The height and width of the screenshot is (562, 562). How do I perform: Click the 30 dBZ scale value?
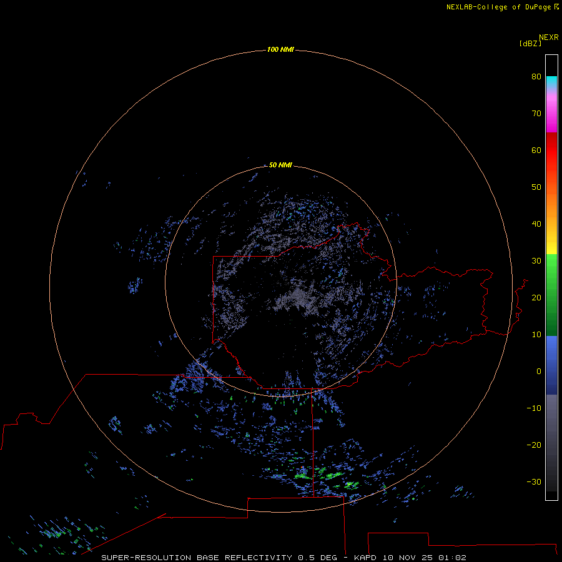pos(536,261)
